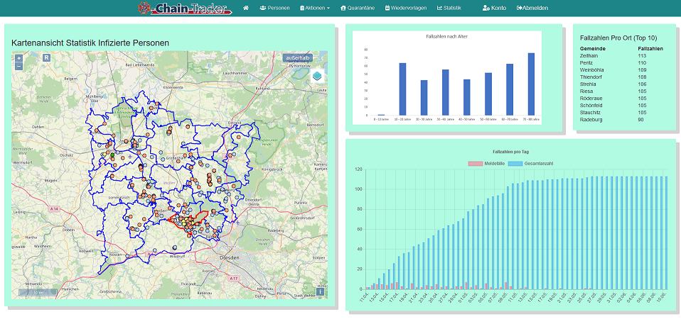Click the Schönfeld row in the table
Image resolution: width=681 pixels, height=319 pixels.
pos(621,105)
